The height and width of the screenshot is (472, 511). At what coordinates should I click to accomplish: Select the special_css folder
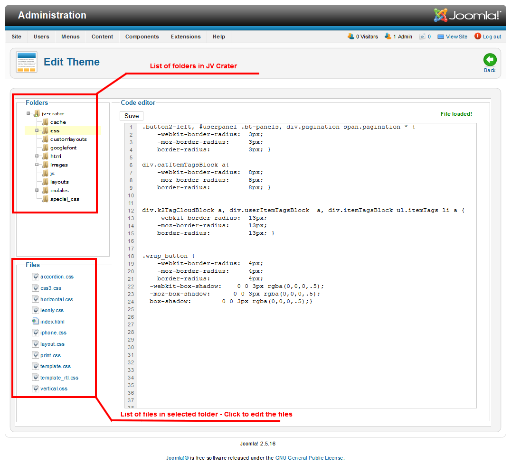tap(65, 199)
